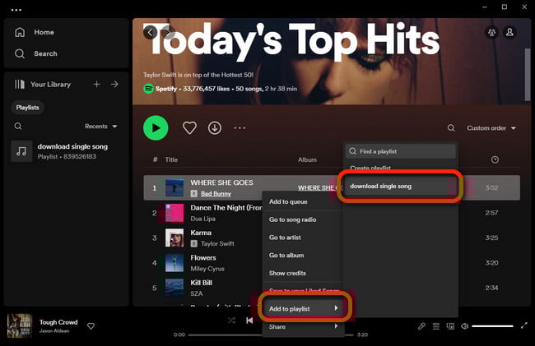Click WHERE SHE GOES album cover thumbnail

click(174, 188)
